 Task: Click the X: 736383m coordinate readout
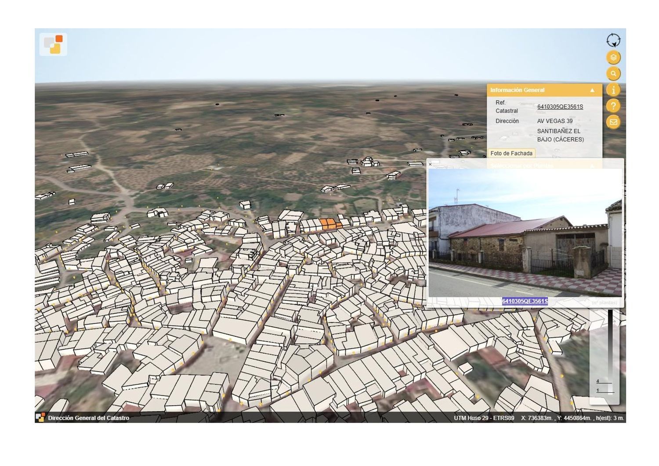point(537,418)
